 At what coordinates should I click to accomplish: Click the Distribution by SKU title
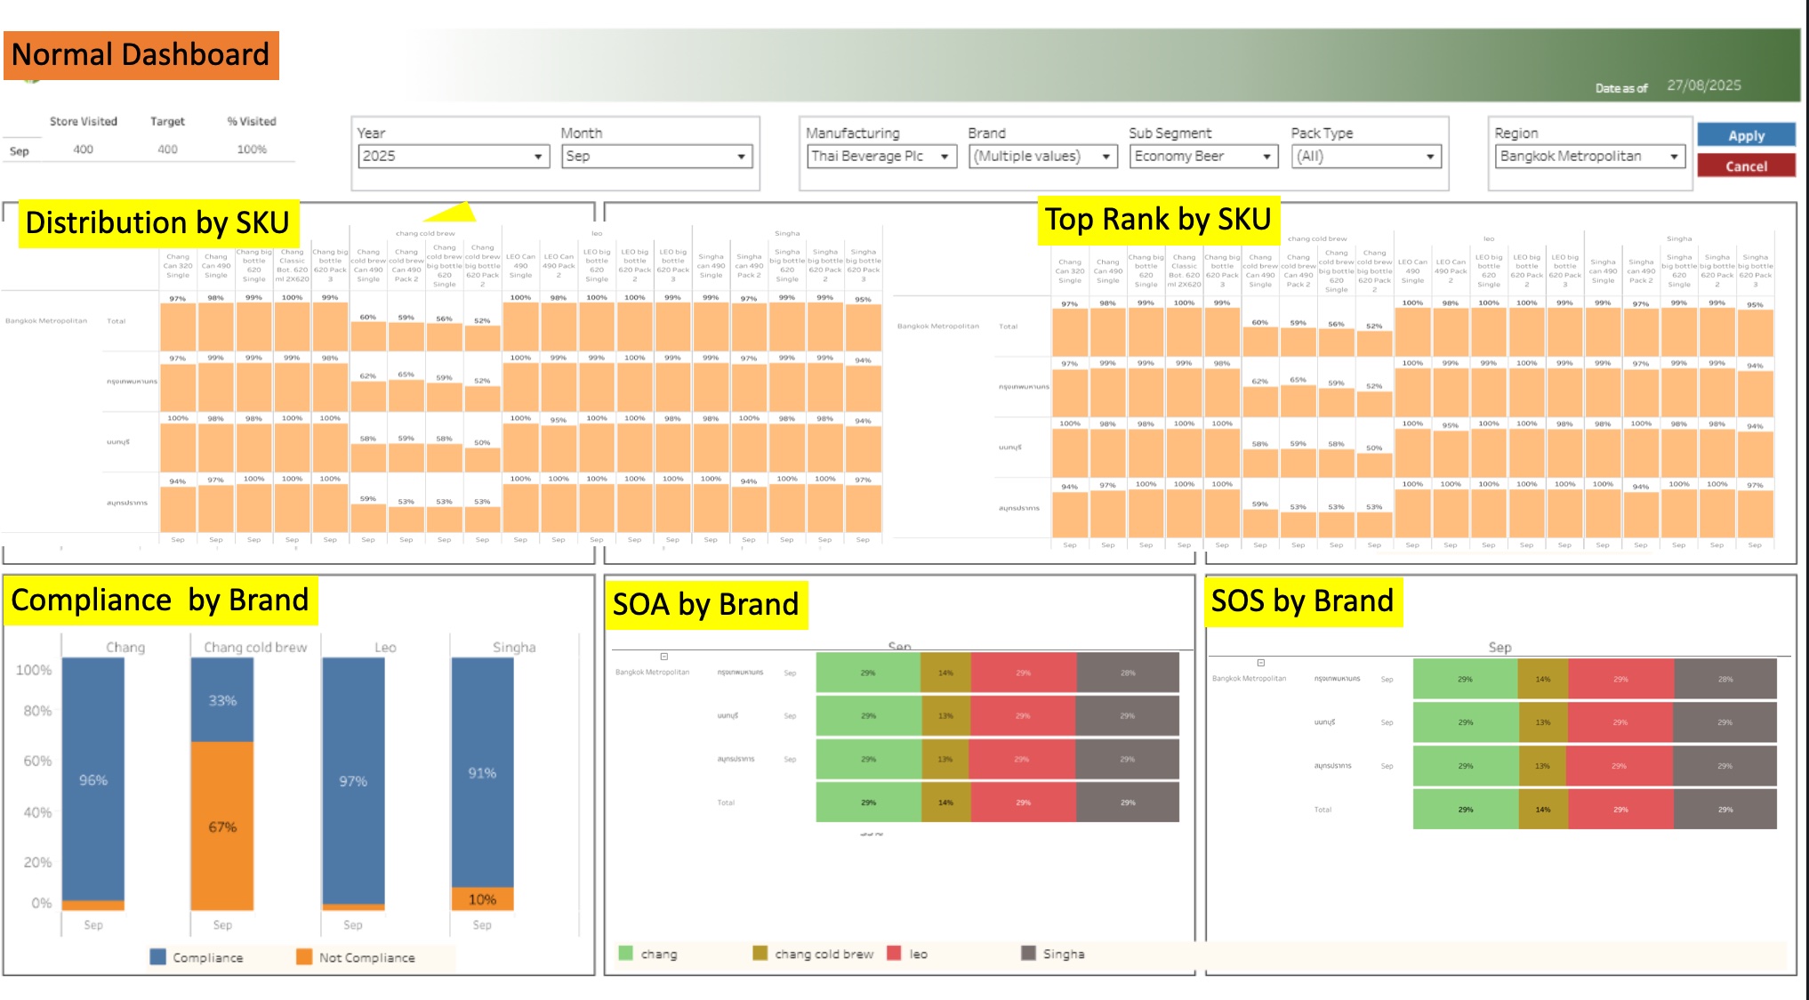157,222
